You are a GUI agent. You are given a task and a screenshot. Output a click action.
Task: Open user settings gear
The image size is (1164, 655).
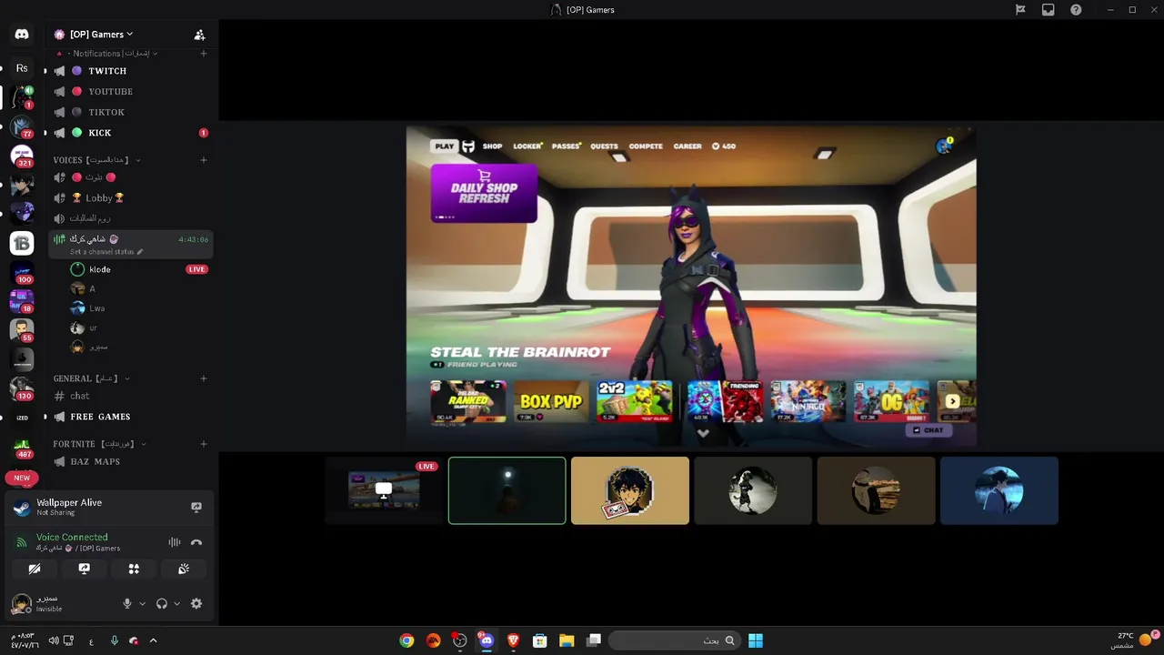pyautogui.click(x=196, y=603)
